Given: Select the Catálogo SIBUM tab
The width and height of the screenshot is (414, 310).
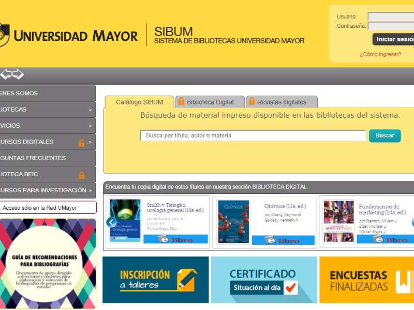Looking at the screenshot, I should [139, 102].
